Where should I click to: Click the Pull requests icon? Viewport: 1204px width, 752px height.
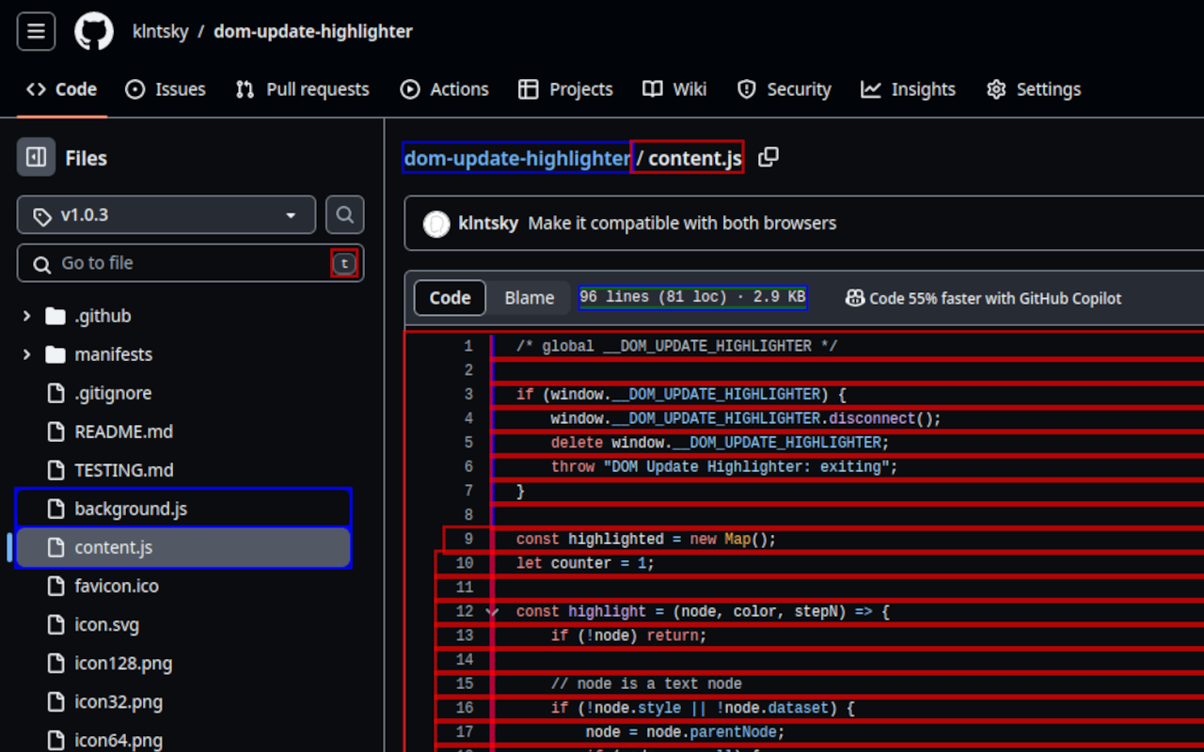coord(244,88)
